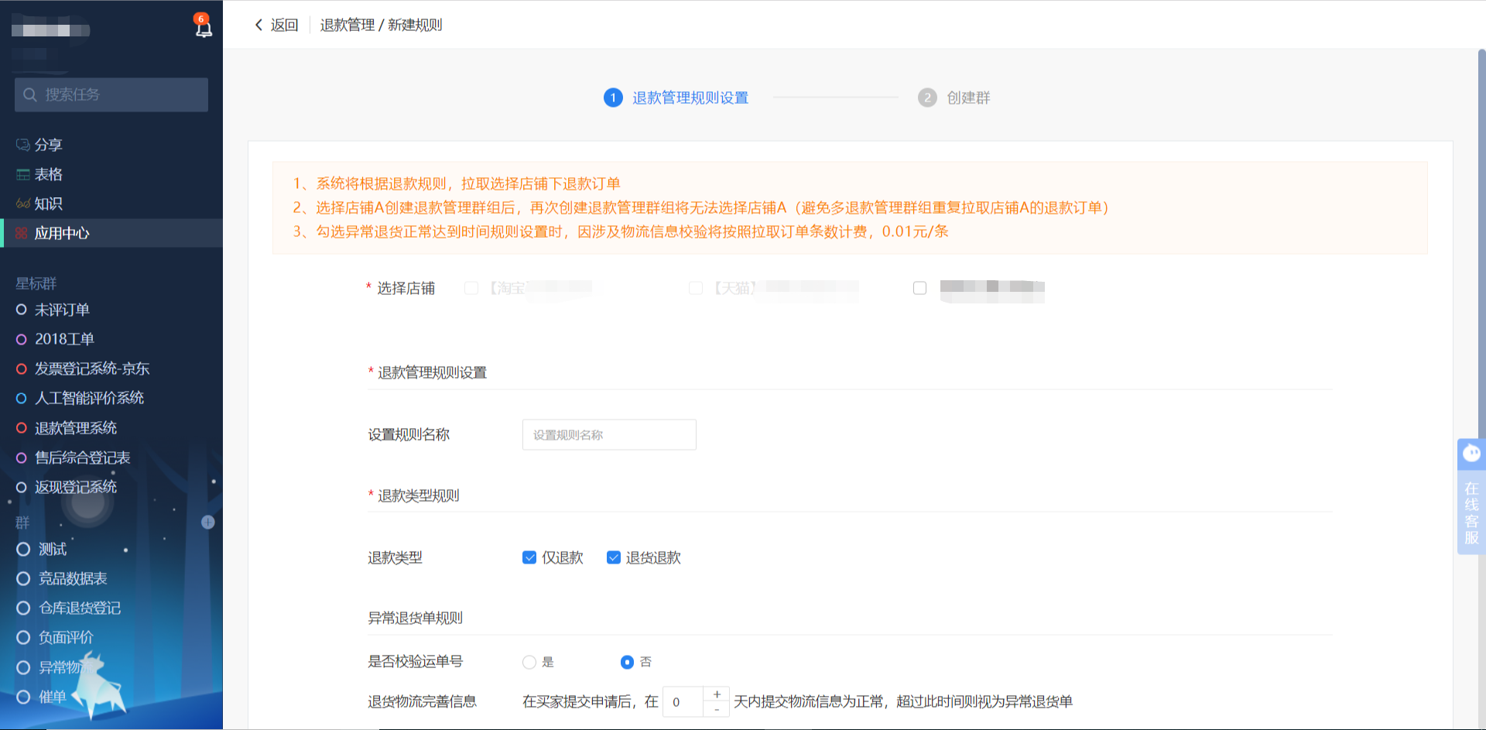Decrease days with the minus stepper
Image resolution: width=1486 pixels, height=730 pixels.
(717, 709)
